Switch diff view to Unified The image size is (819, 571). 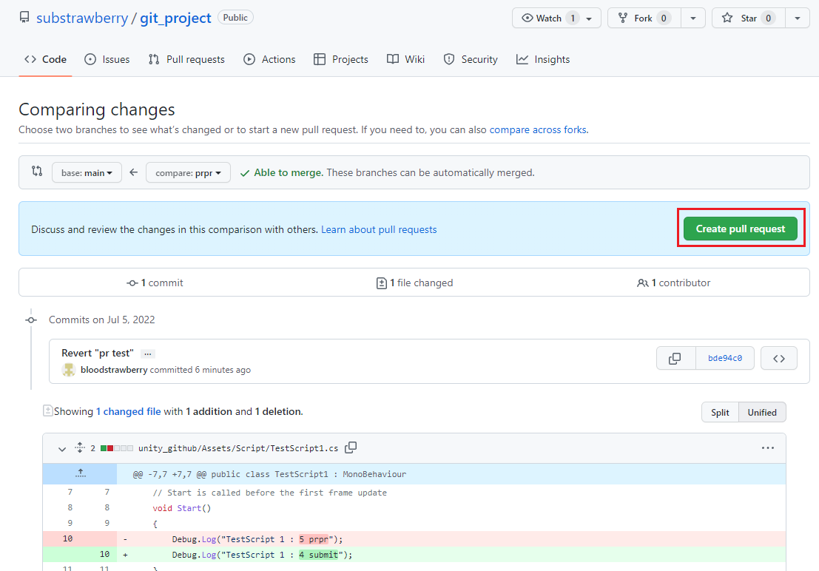point(762,413)
